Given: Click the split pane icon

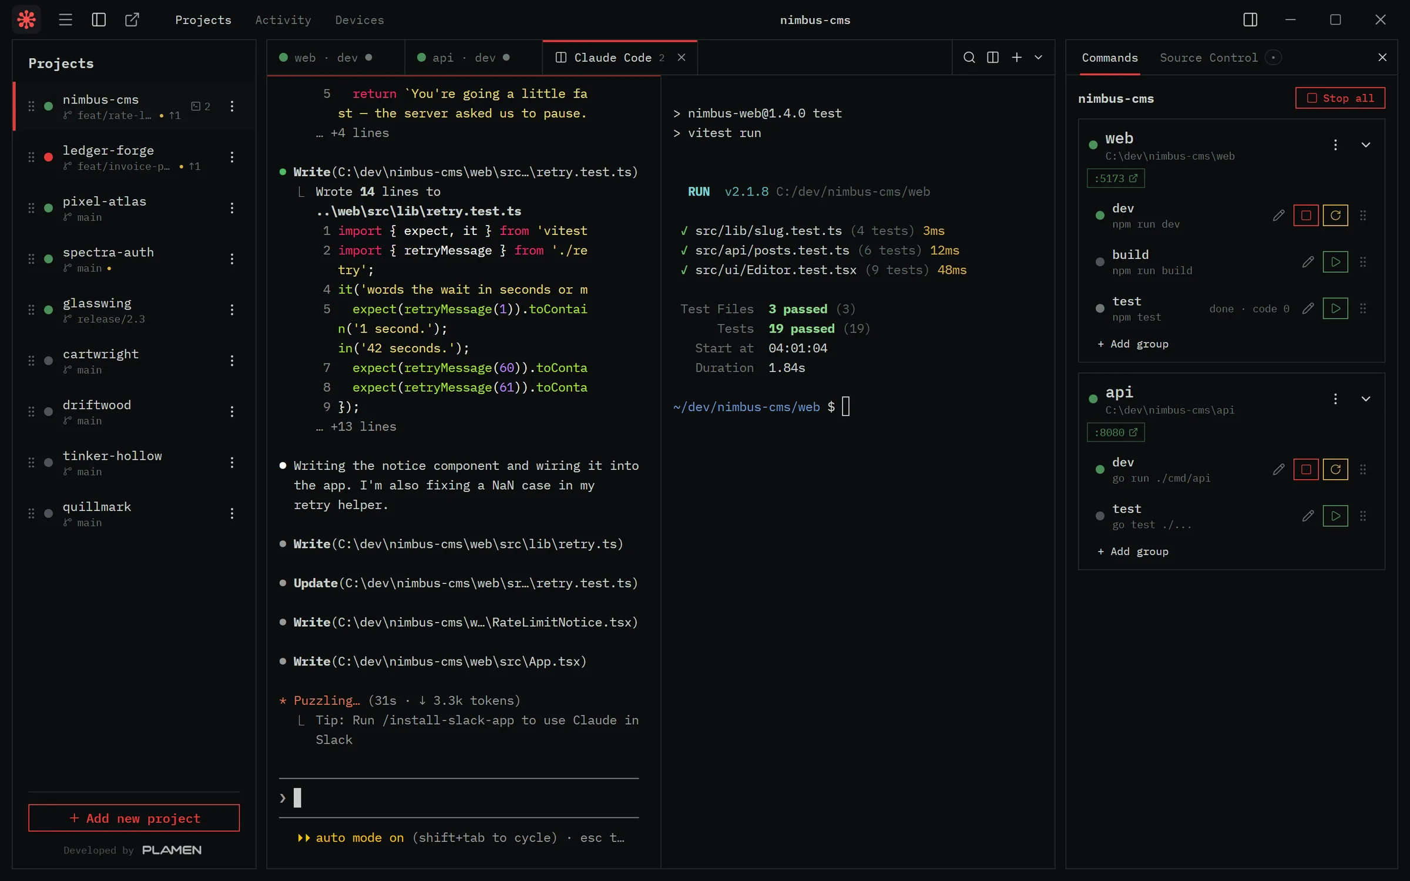Looking at the screenshot, I should click(x=993, y=58).
